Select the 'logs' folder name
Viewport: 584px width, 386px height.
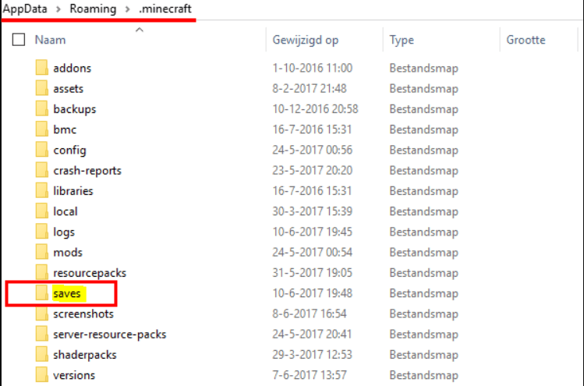pyautogui.click(x=64, y=232)
